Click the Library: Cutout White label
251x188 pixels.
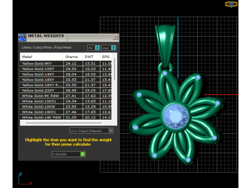[47, 48]
